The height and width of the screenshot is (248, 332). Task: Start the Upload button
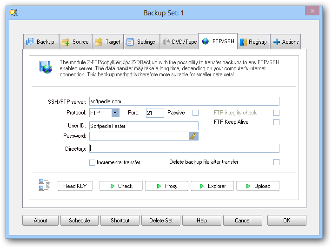pyautogui.click(x=258, y=186)
